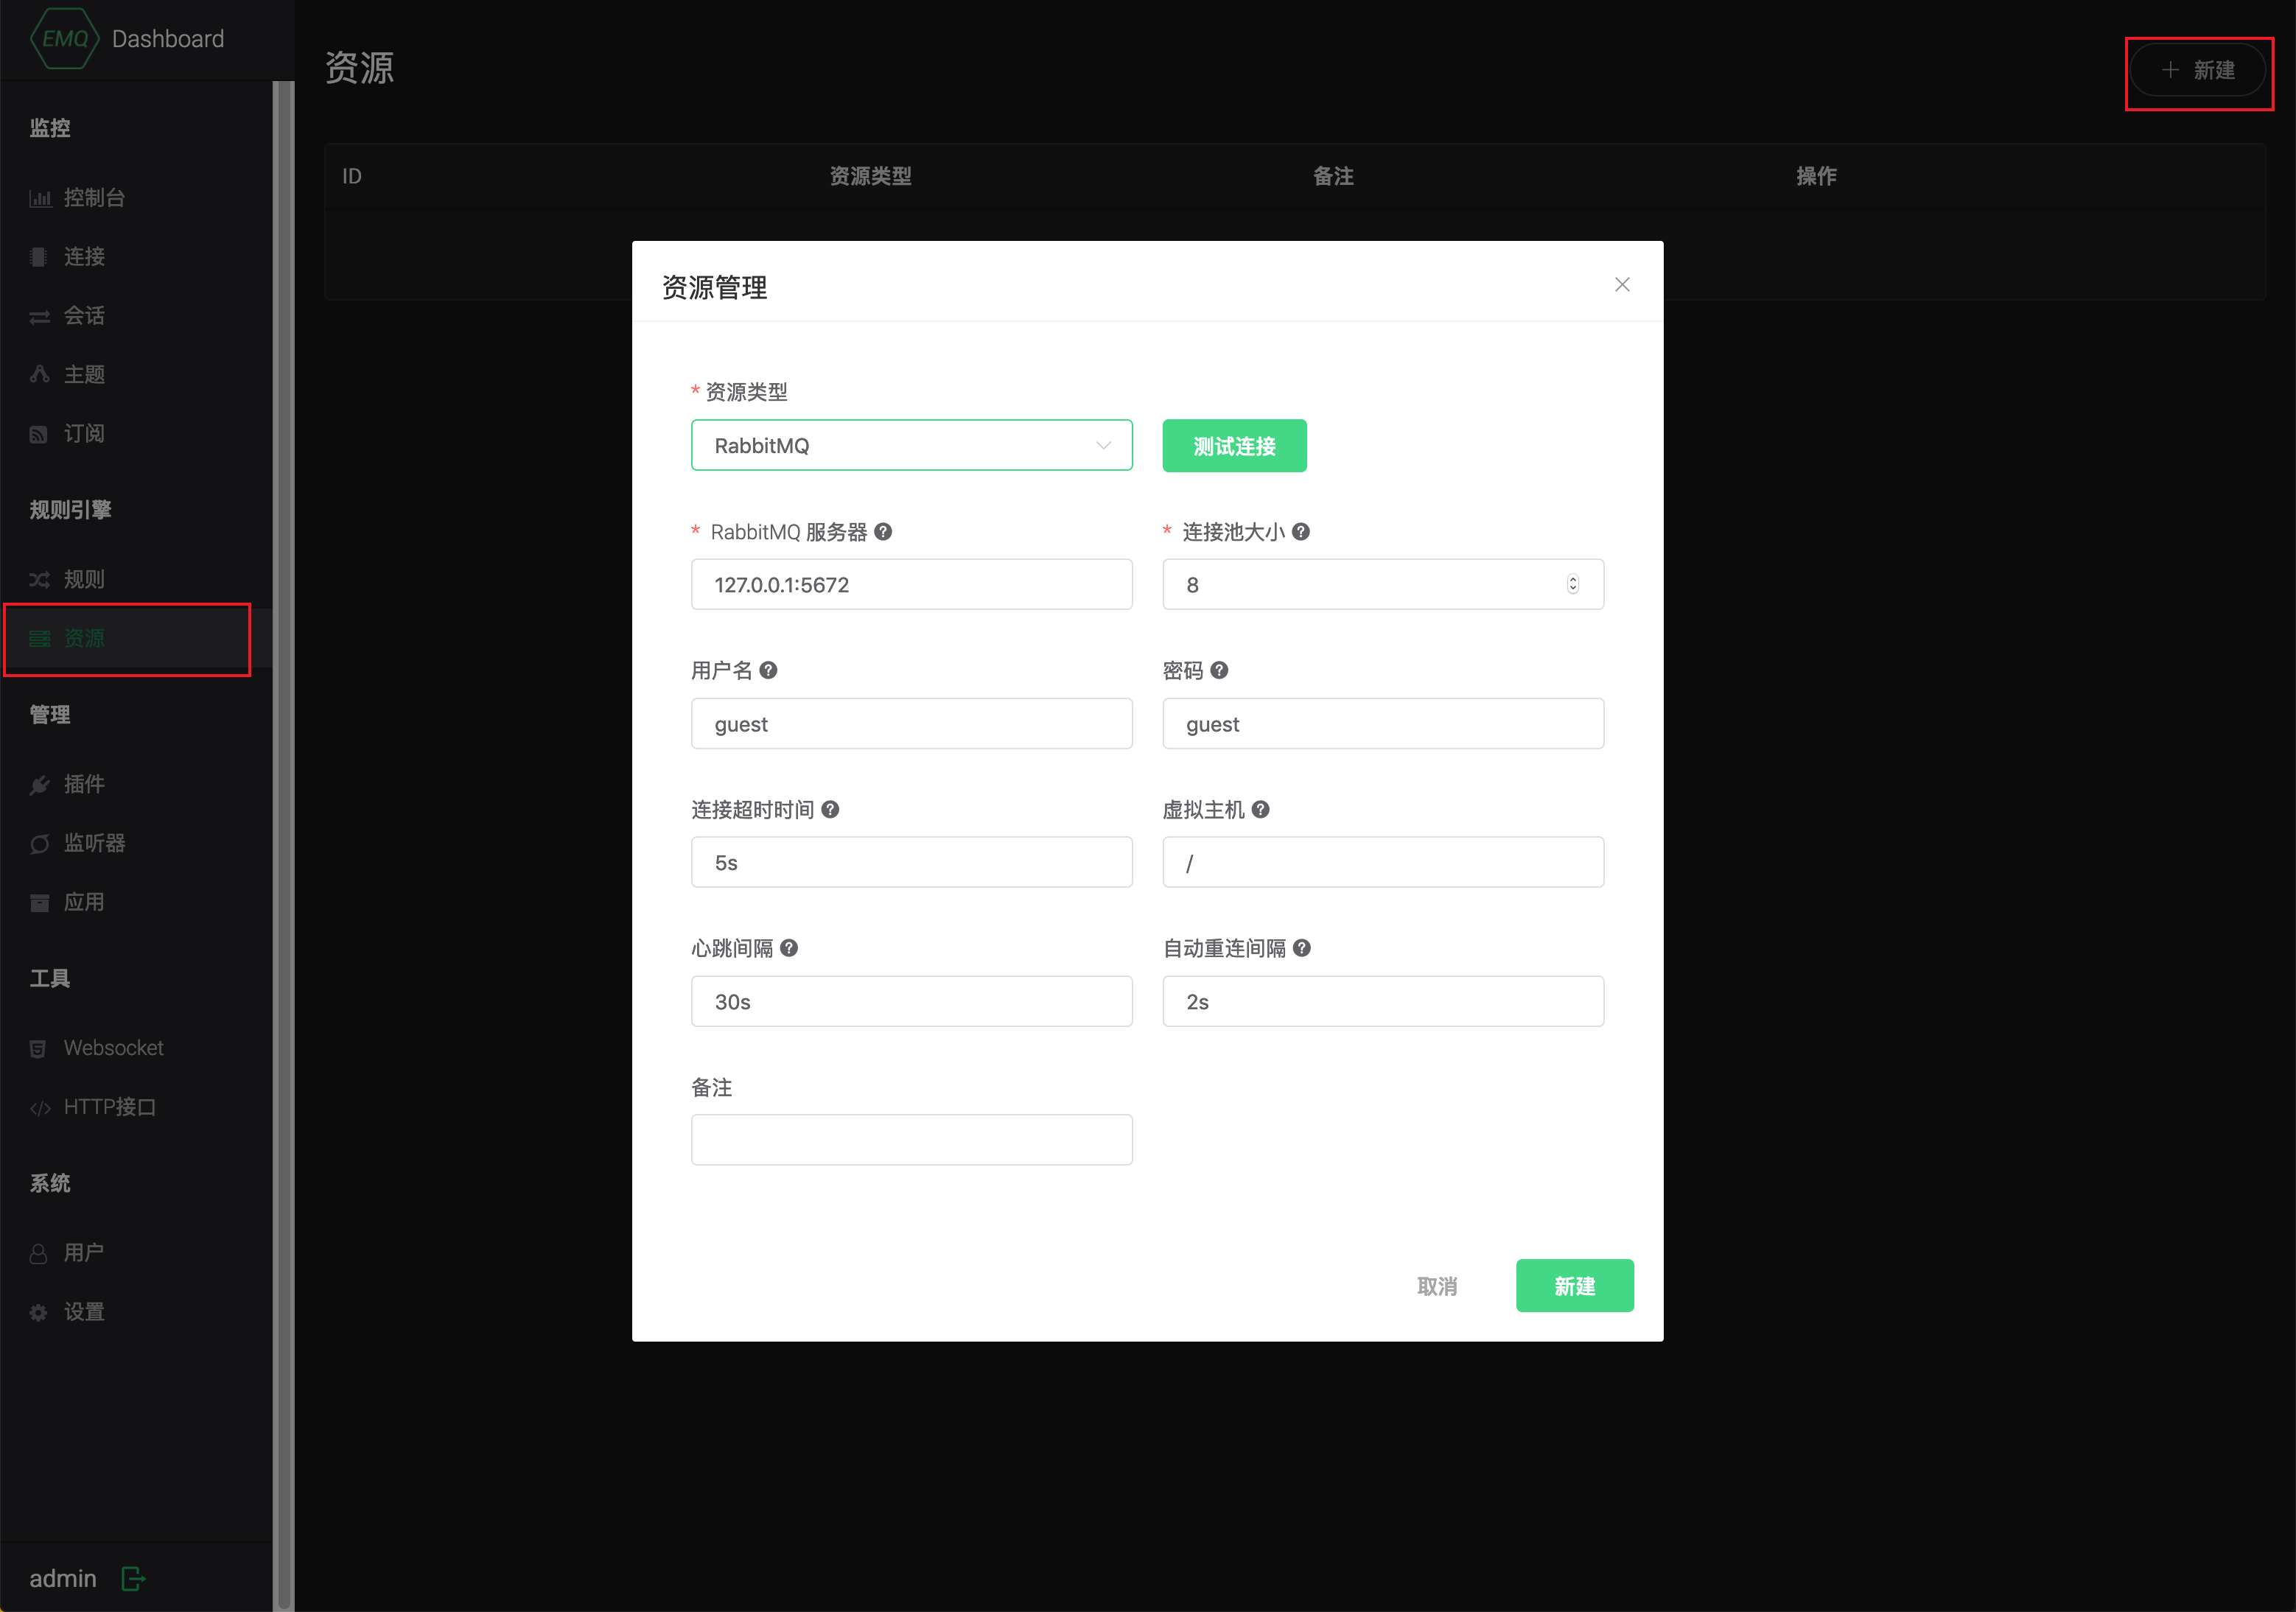Open the 会话 sessions icon
2296x1612 pixels.
40,315
